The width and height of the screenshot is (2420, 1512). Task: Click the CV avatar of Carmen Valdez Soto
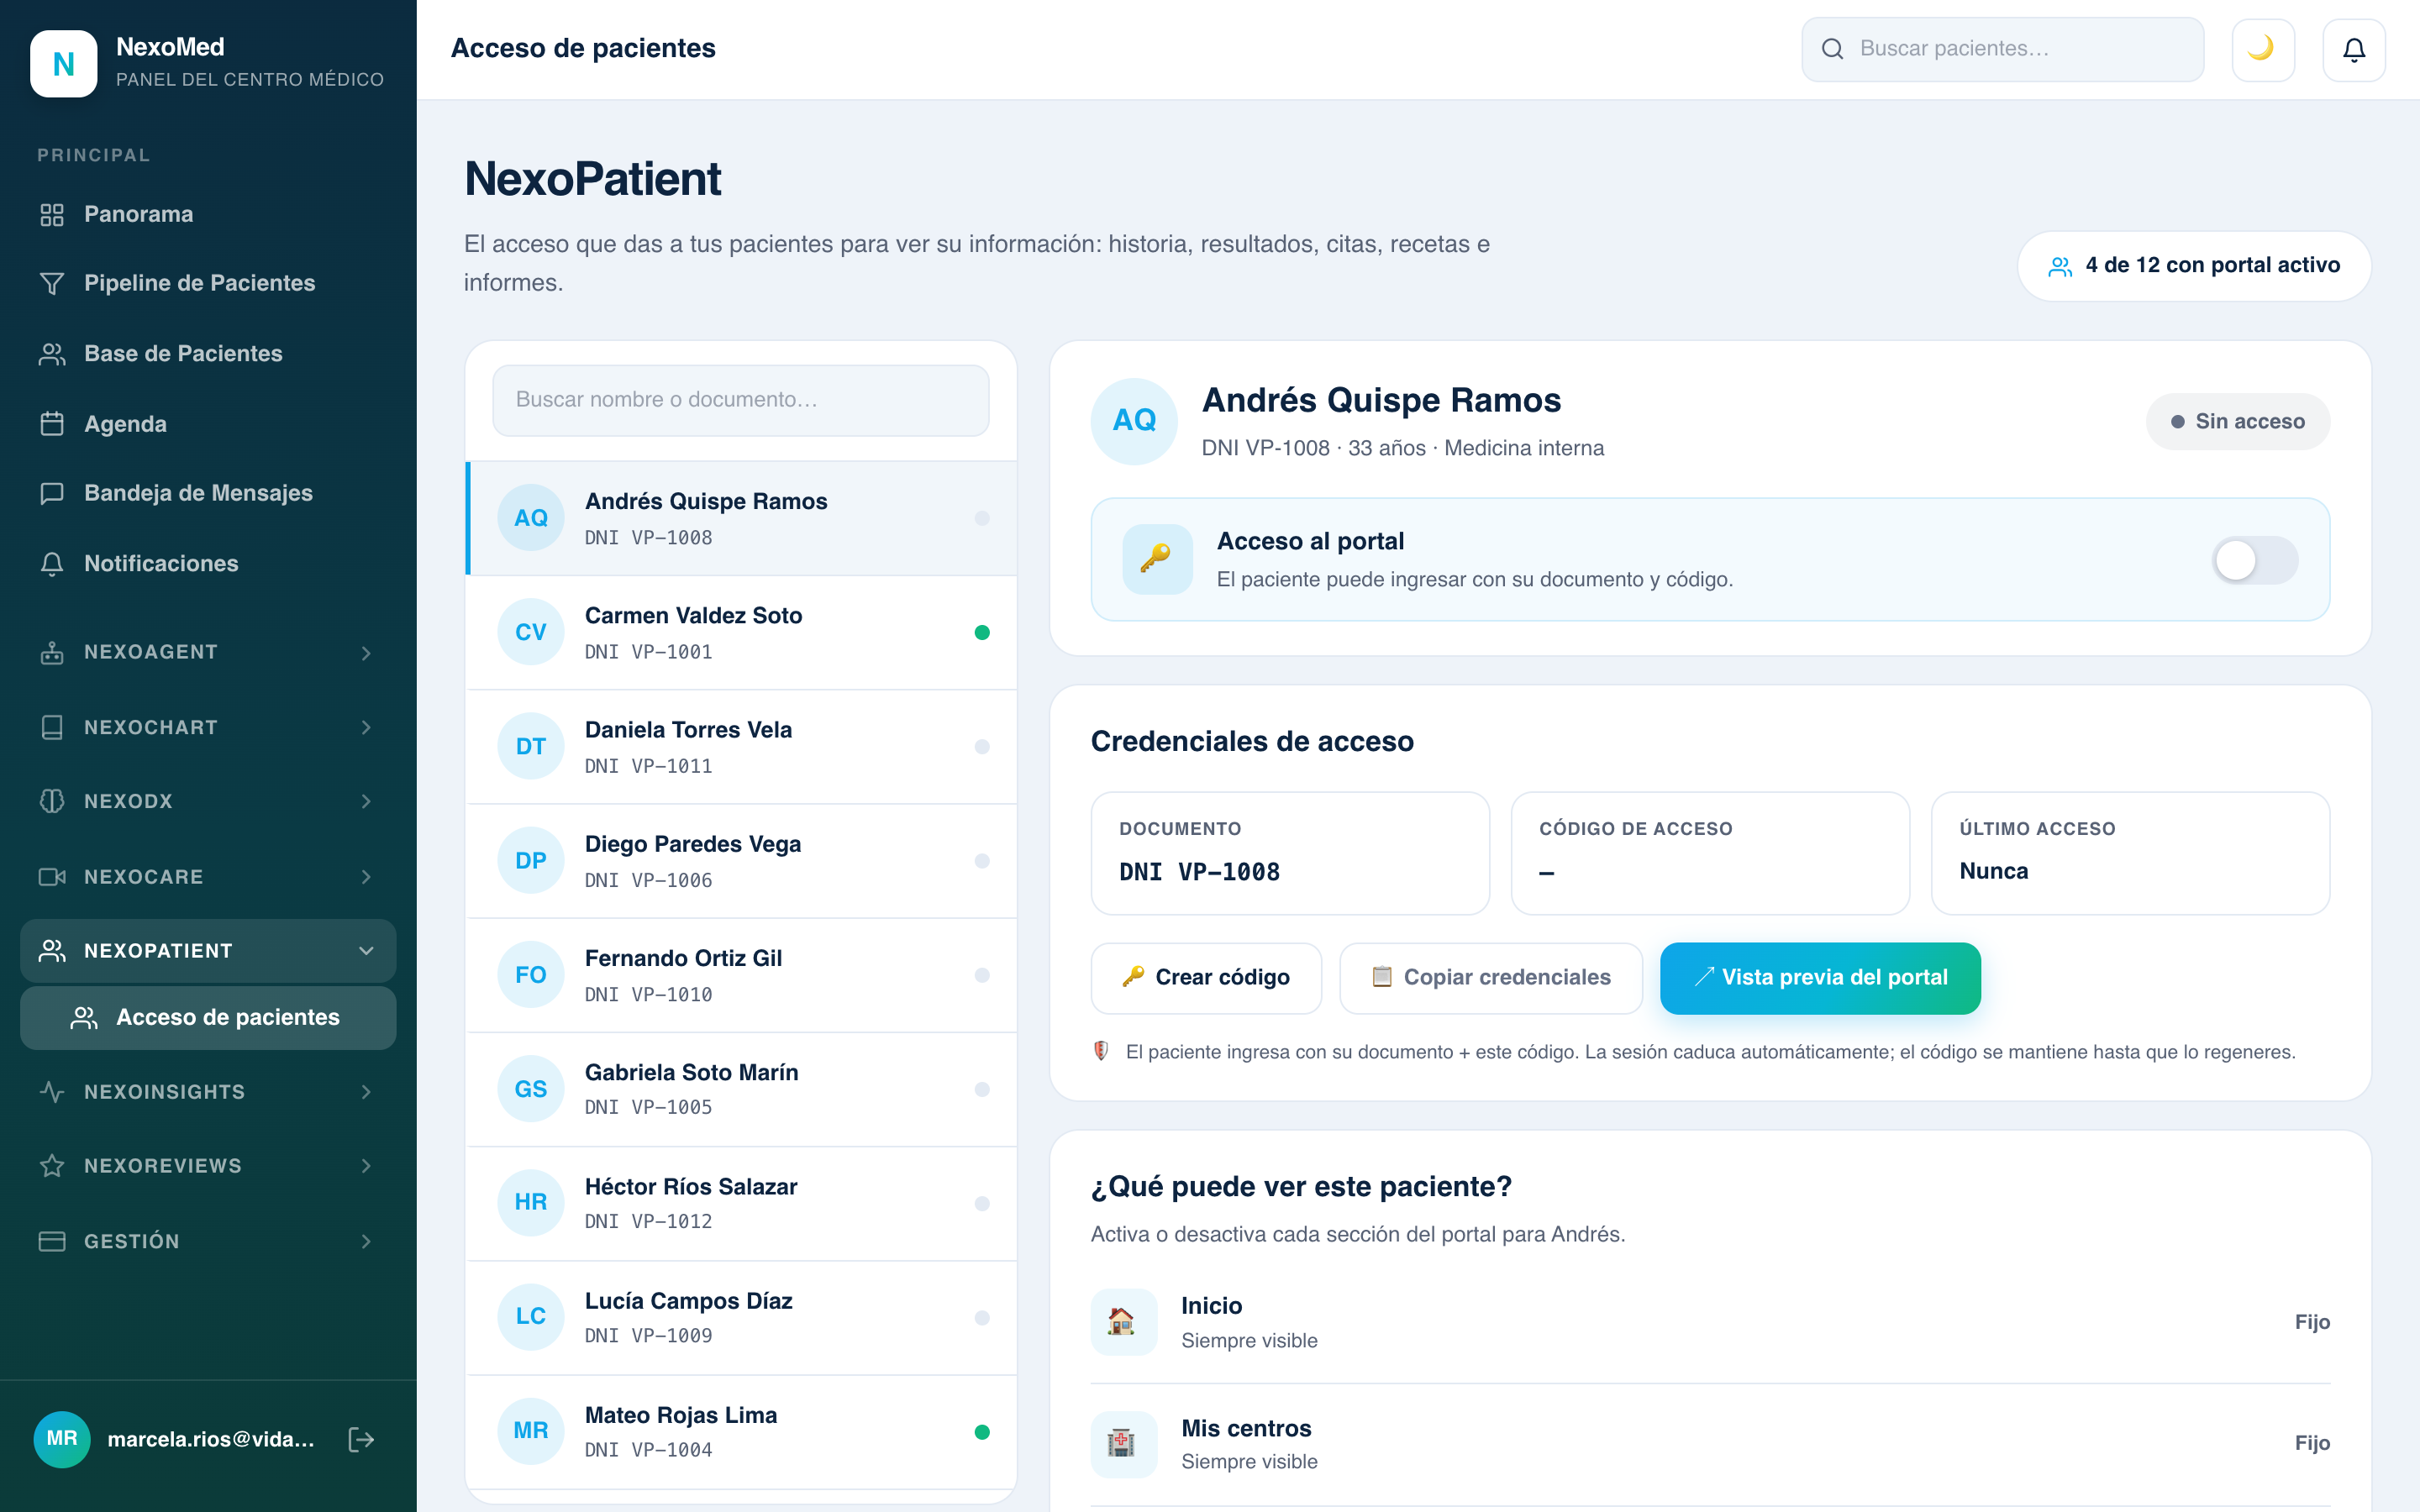click(531, 632)
